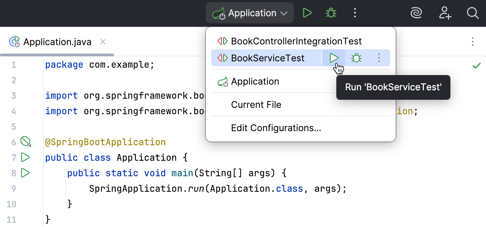
Task: Click the debug icon next to BookServiceTest
Action: (356, 58)
